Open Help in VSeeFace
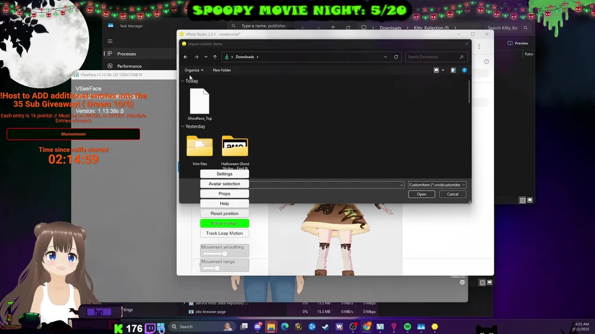The width and height of the screenshot is (595, 334). (225, 204)
